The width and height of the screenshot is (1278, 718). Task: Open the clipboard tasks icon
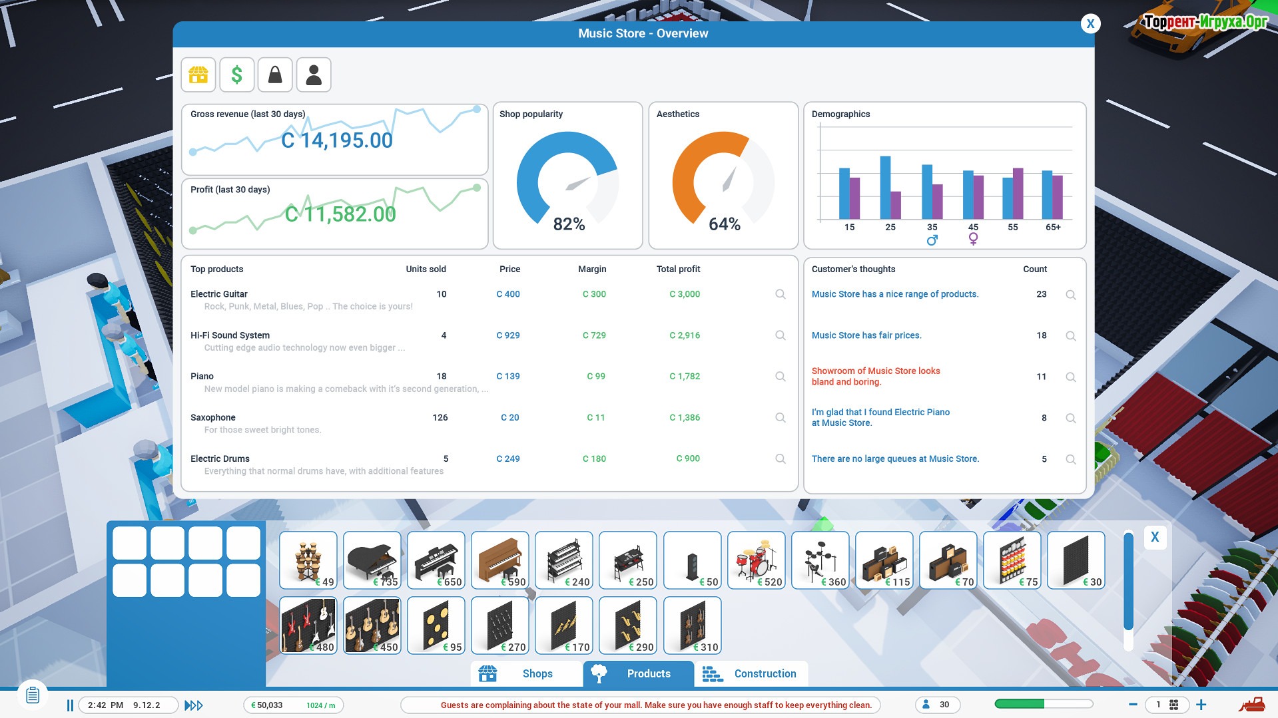pyautogui.click(x=33, y=695)
